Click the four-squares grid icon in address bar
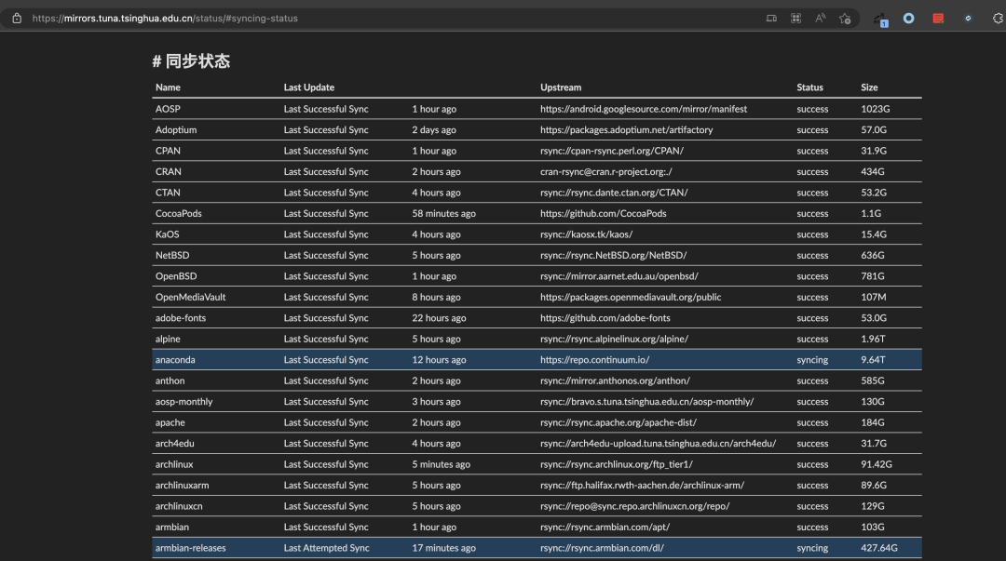 pyautogui.click(x=795, y=19)
